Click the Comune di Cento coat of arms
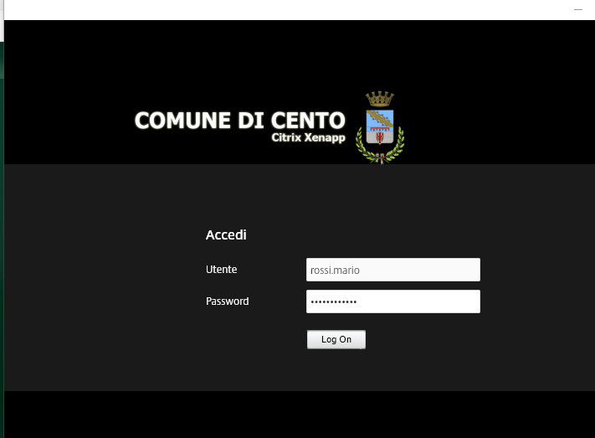 pos(380,128)
